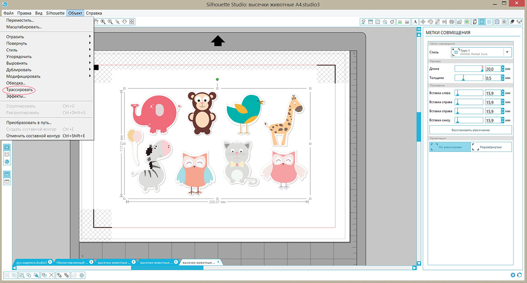Viewport: 527px width, 283px height.
Task: Open the text style 'A' tool
Action: (x=415, y=21)
